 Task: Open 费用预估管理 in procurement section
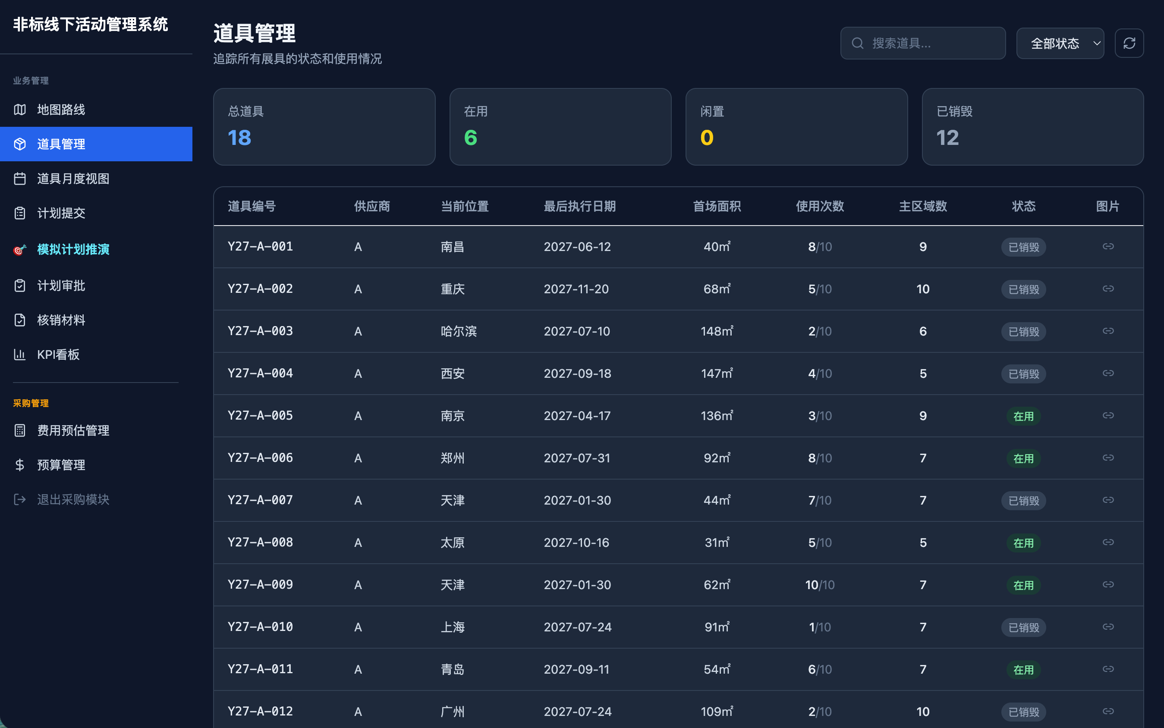96,430
